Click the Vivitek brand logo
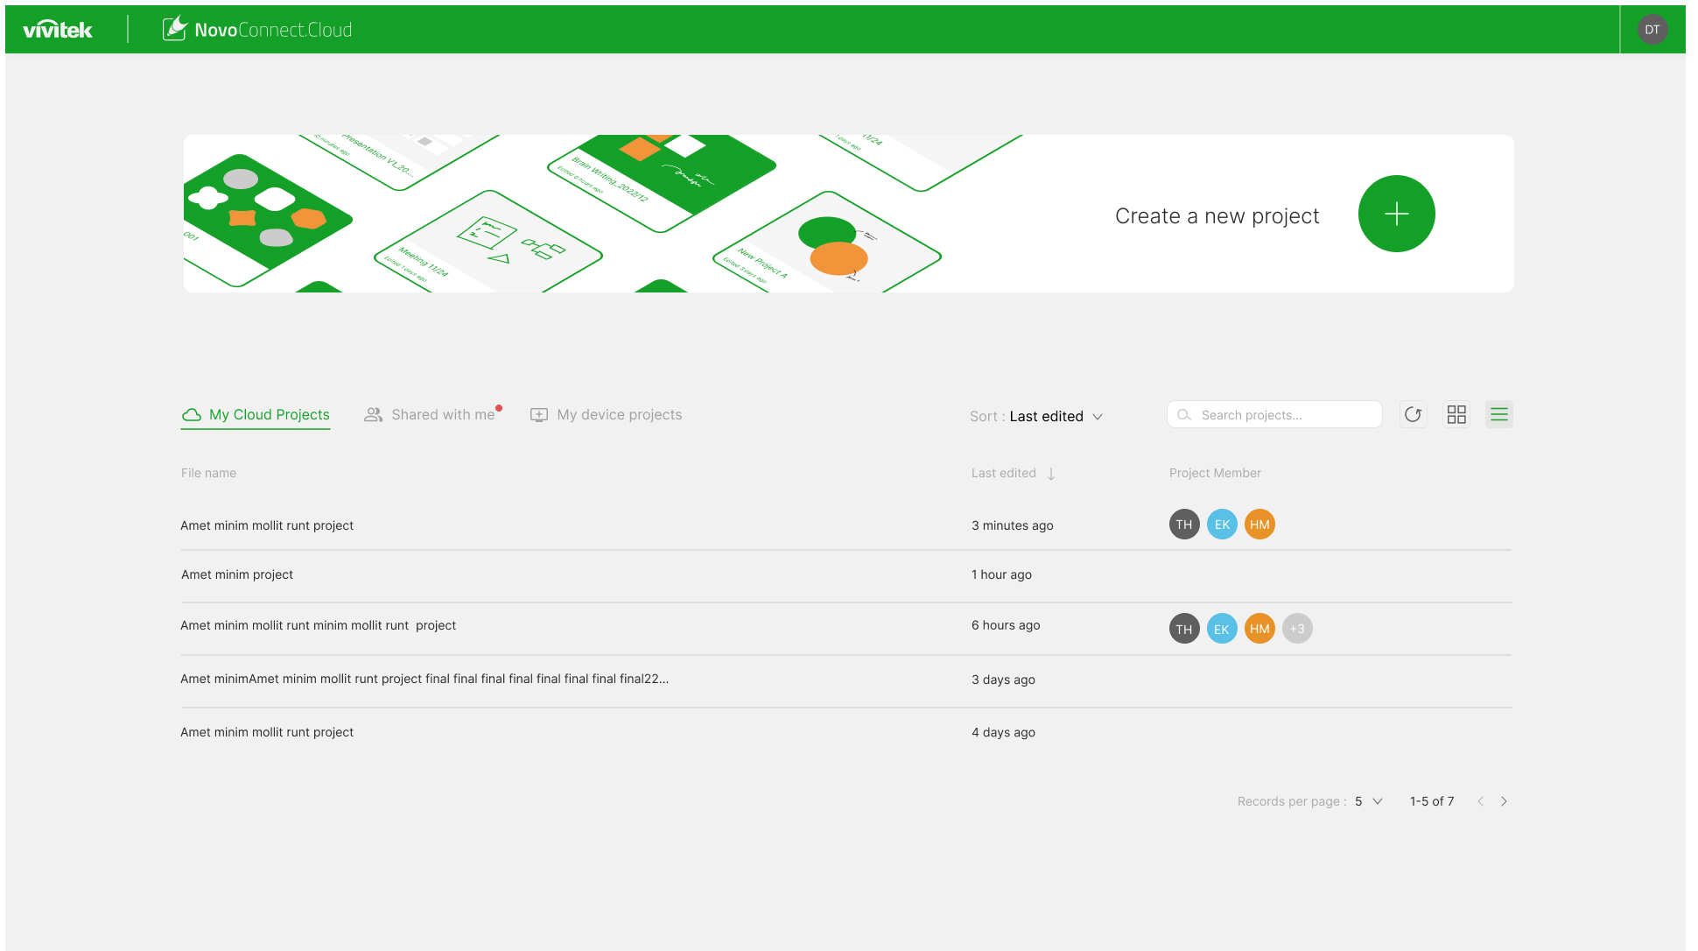The height and width of the screenshot is (951, 1698). [58, 30]
